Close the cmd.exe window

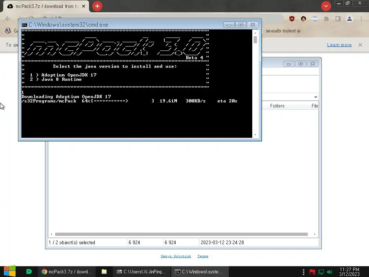253,25
